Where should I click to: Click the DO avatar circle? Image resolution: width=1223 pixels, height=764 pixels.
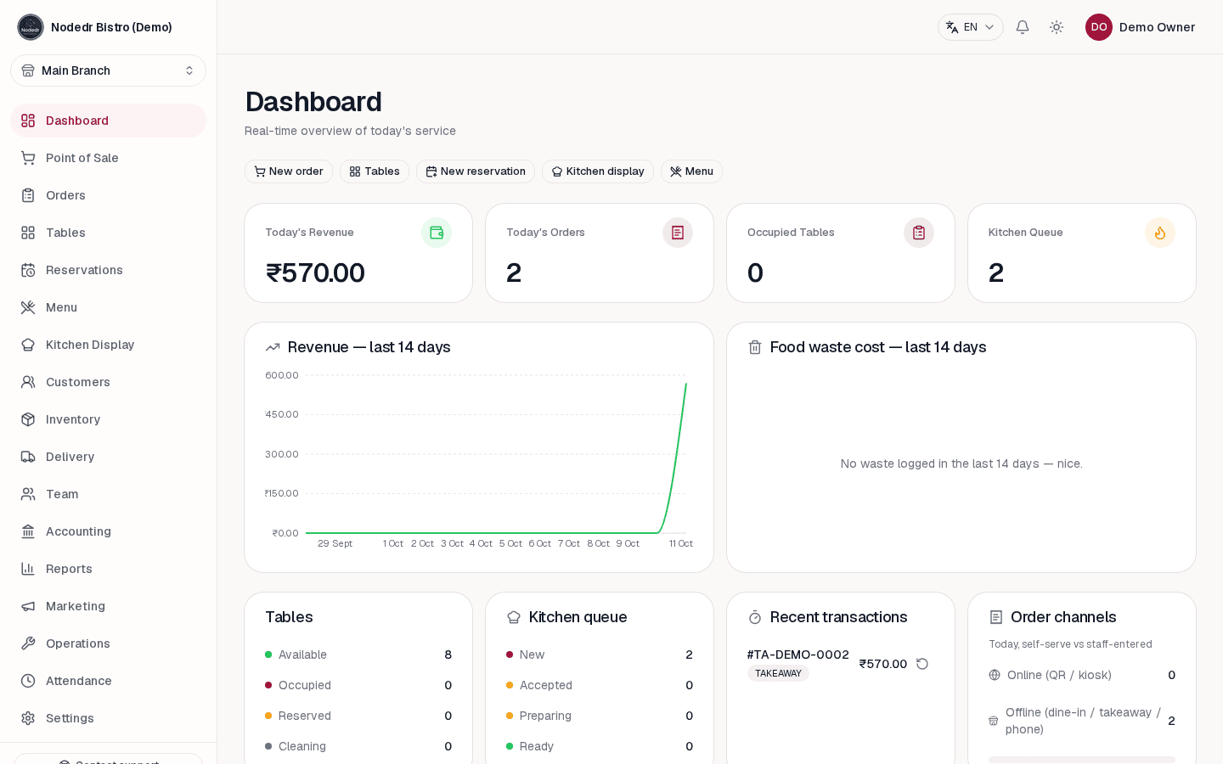pyautogui.click(x=1099, y=27)
